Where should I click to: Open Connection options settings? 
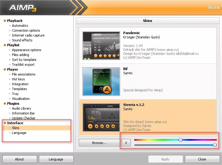click(26, 30)
